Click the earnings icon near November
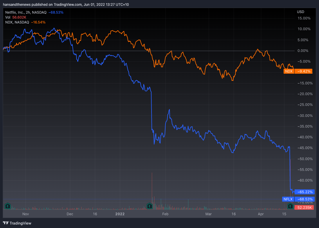Screen dimensions: 319x228 (x=8, y=206)
